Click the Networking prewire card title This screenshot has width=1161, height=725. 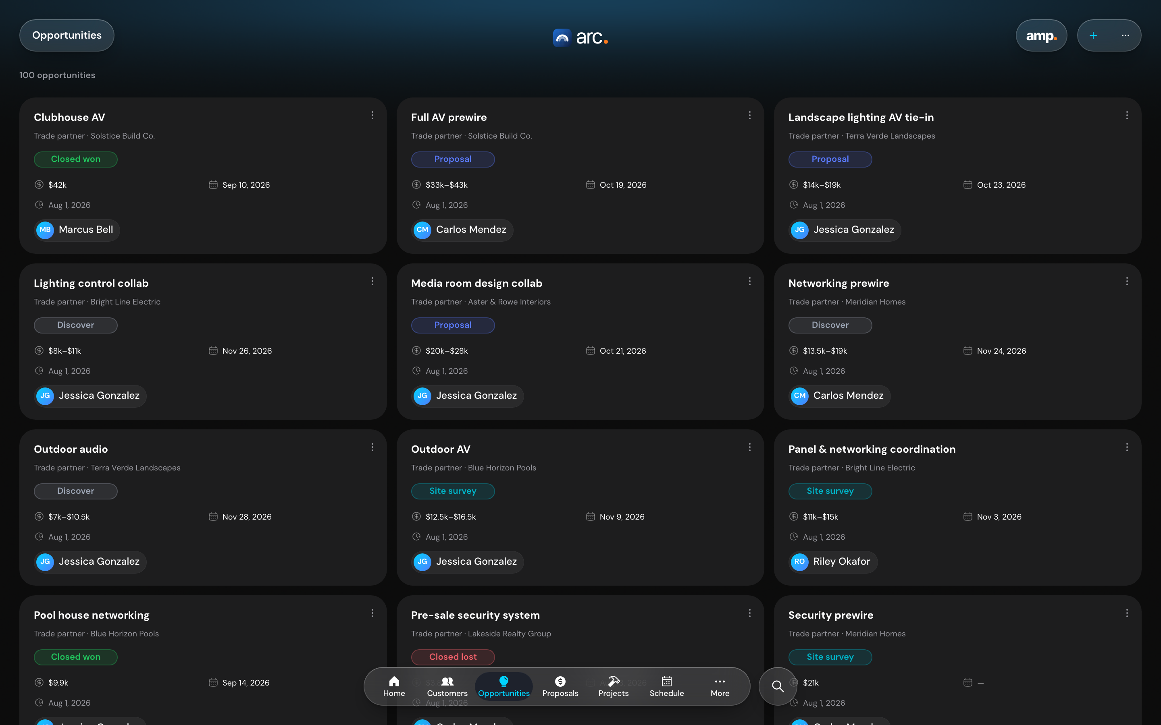pos(838,284)
